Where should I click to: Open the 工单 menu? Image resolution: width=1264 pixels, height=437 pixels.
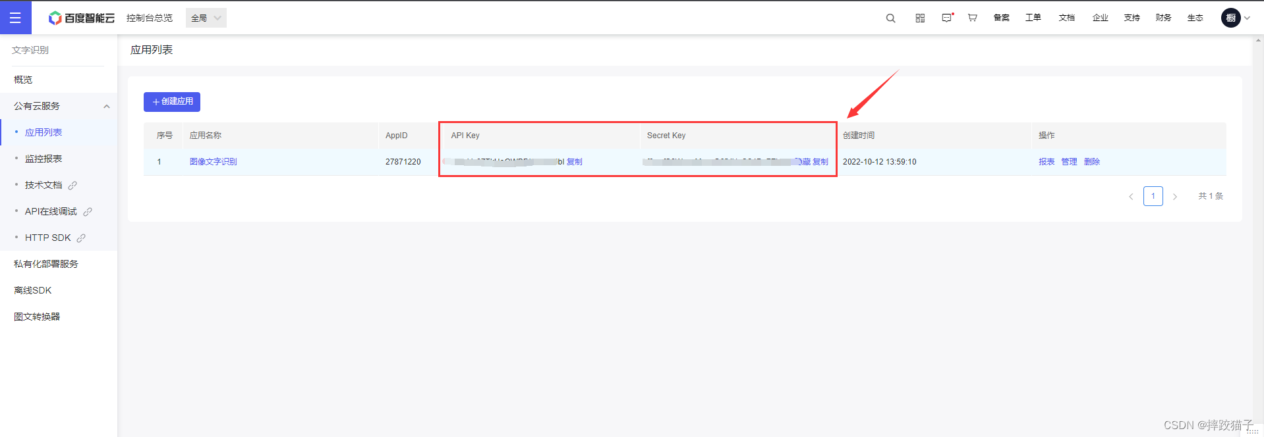pyautogui.click(x=1033, y=18)
